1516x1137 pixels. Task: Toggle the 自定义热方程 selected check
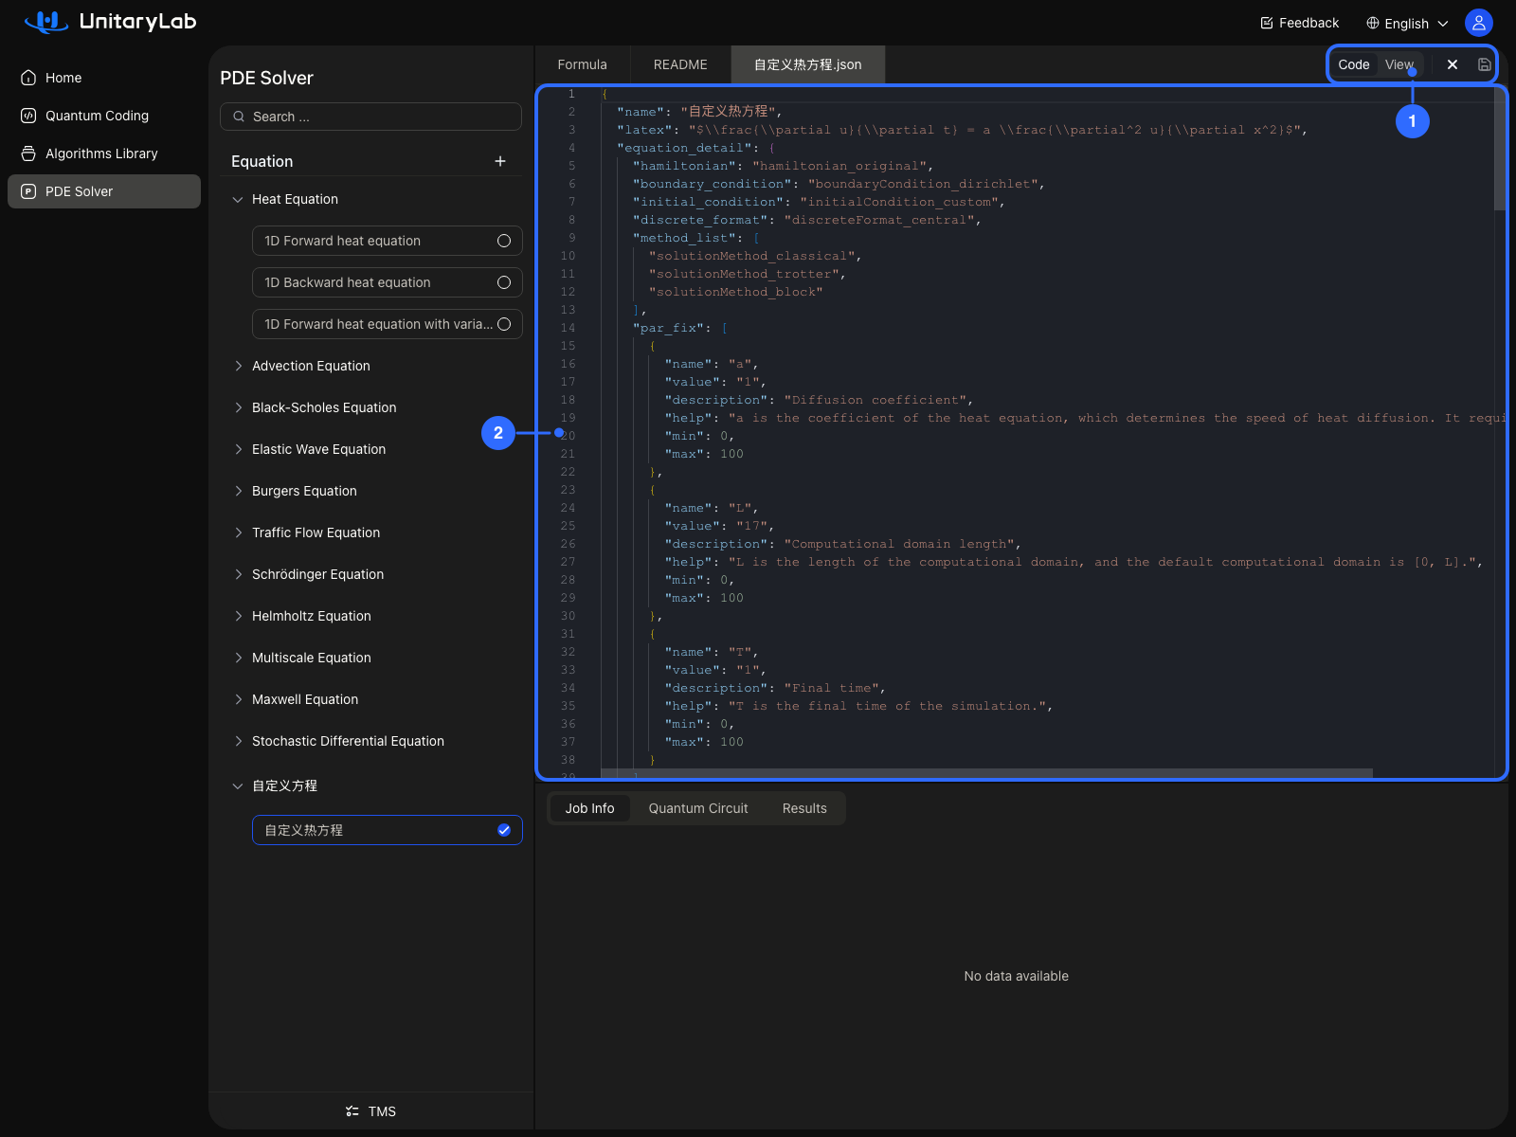point(504,830)
